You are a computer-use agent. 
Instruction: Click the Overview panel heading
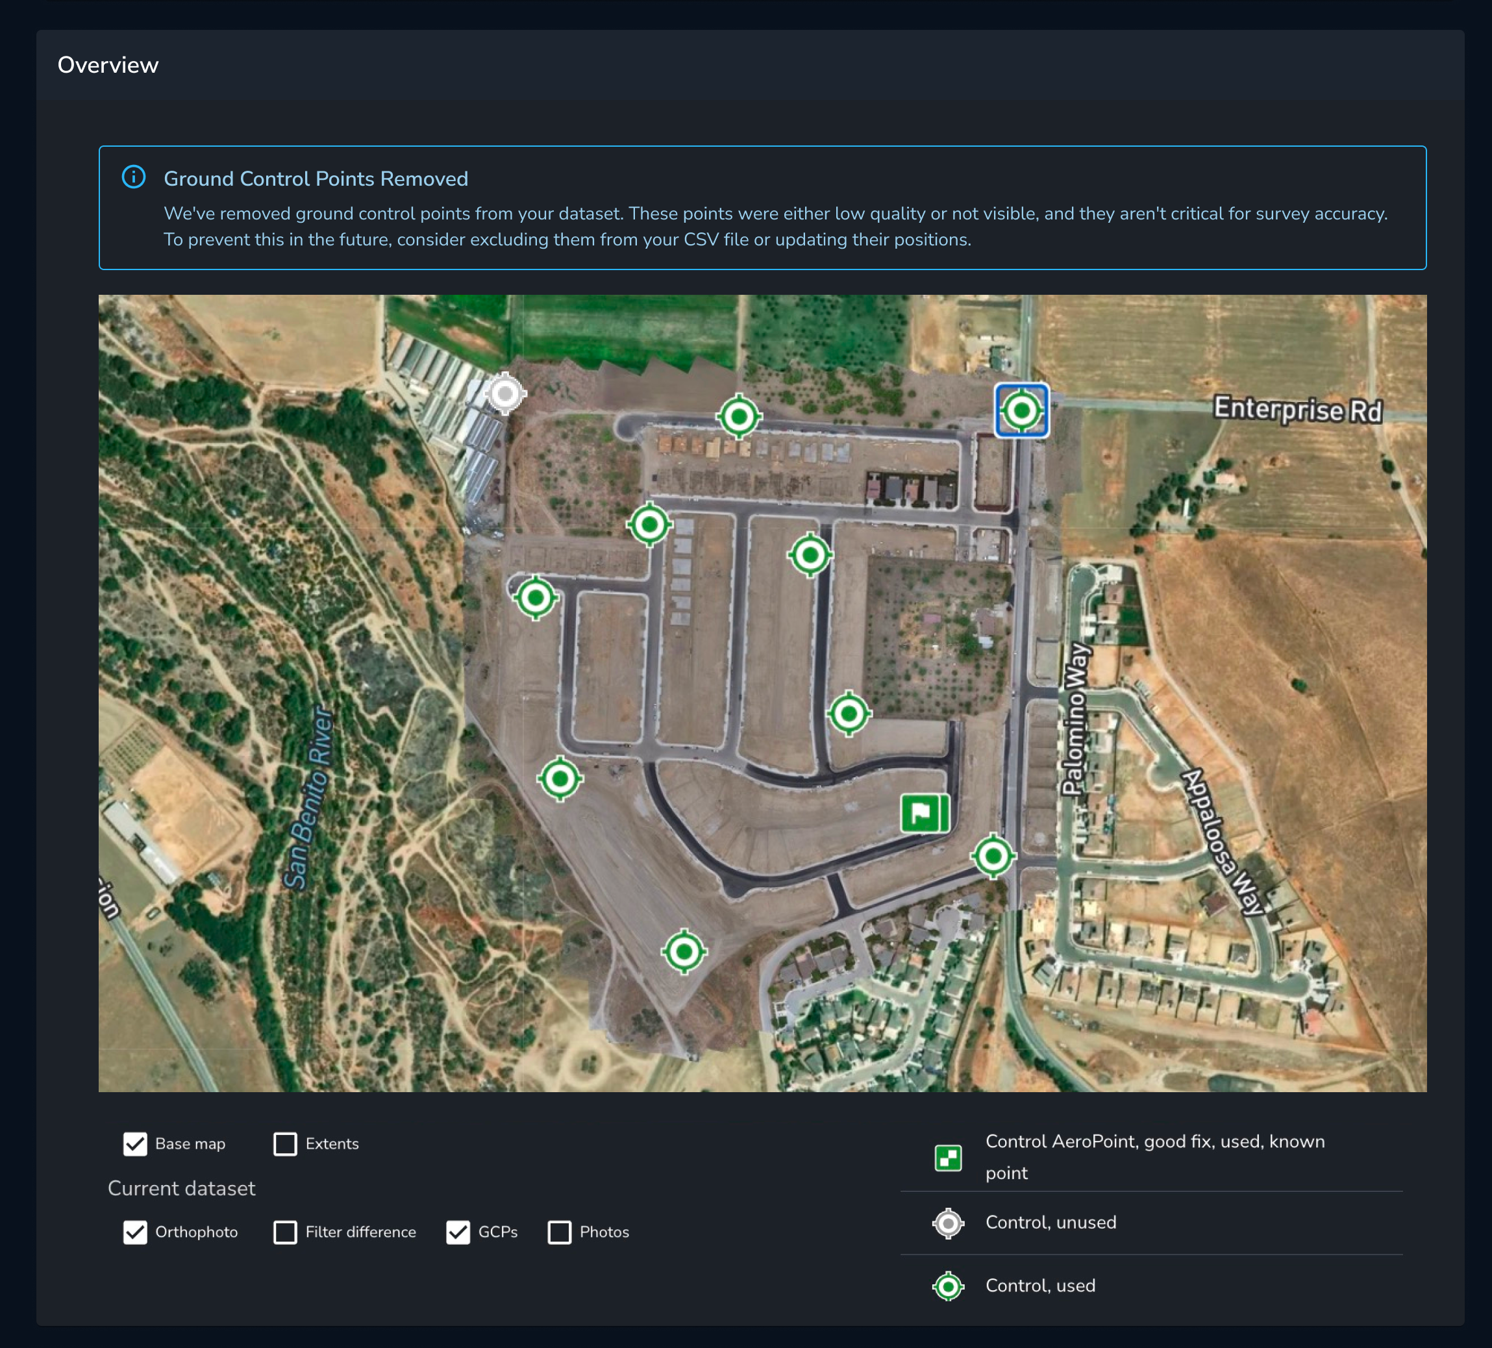108,65
